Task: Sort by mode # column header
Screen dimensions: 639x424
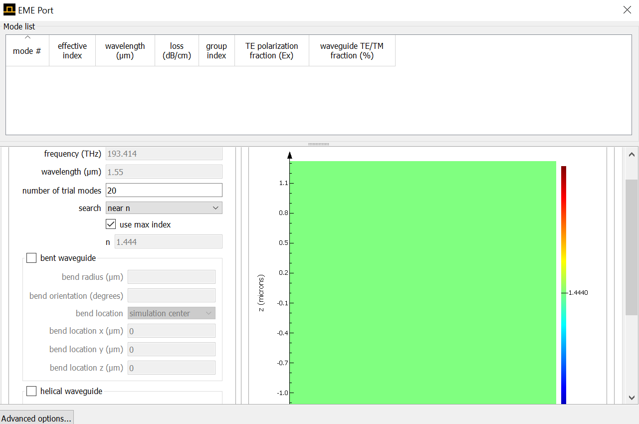Action: [27, 50]
